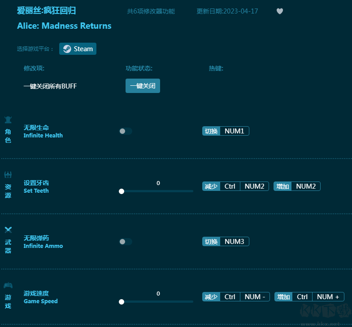This screenshot has width=352, height=327.
Task: Click the 一键关闭所有BUFF label
Action: (50, 86)
